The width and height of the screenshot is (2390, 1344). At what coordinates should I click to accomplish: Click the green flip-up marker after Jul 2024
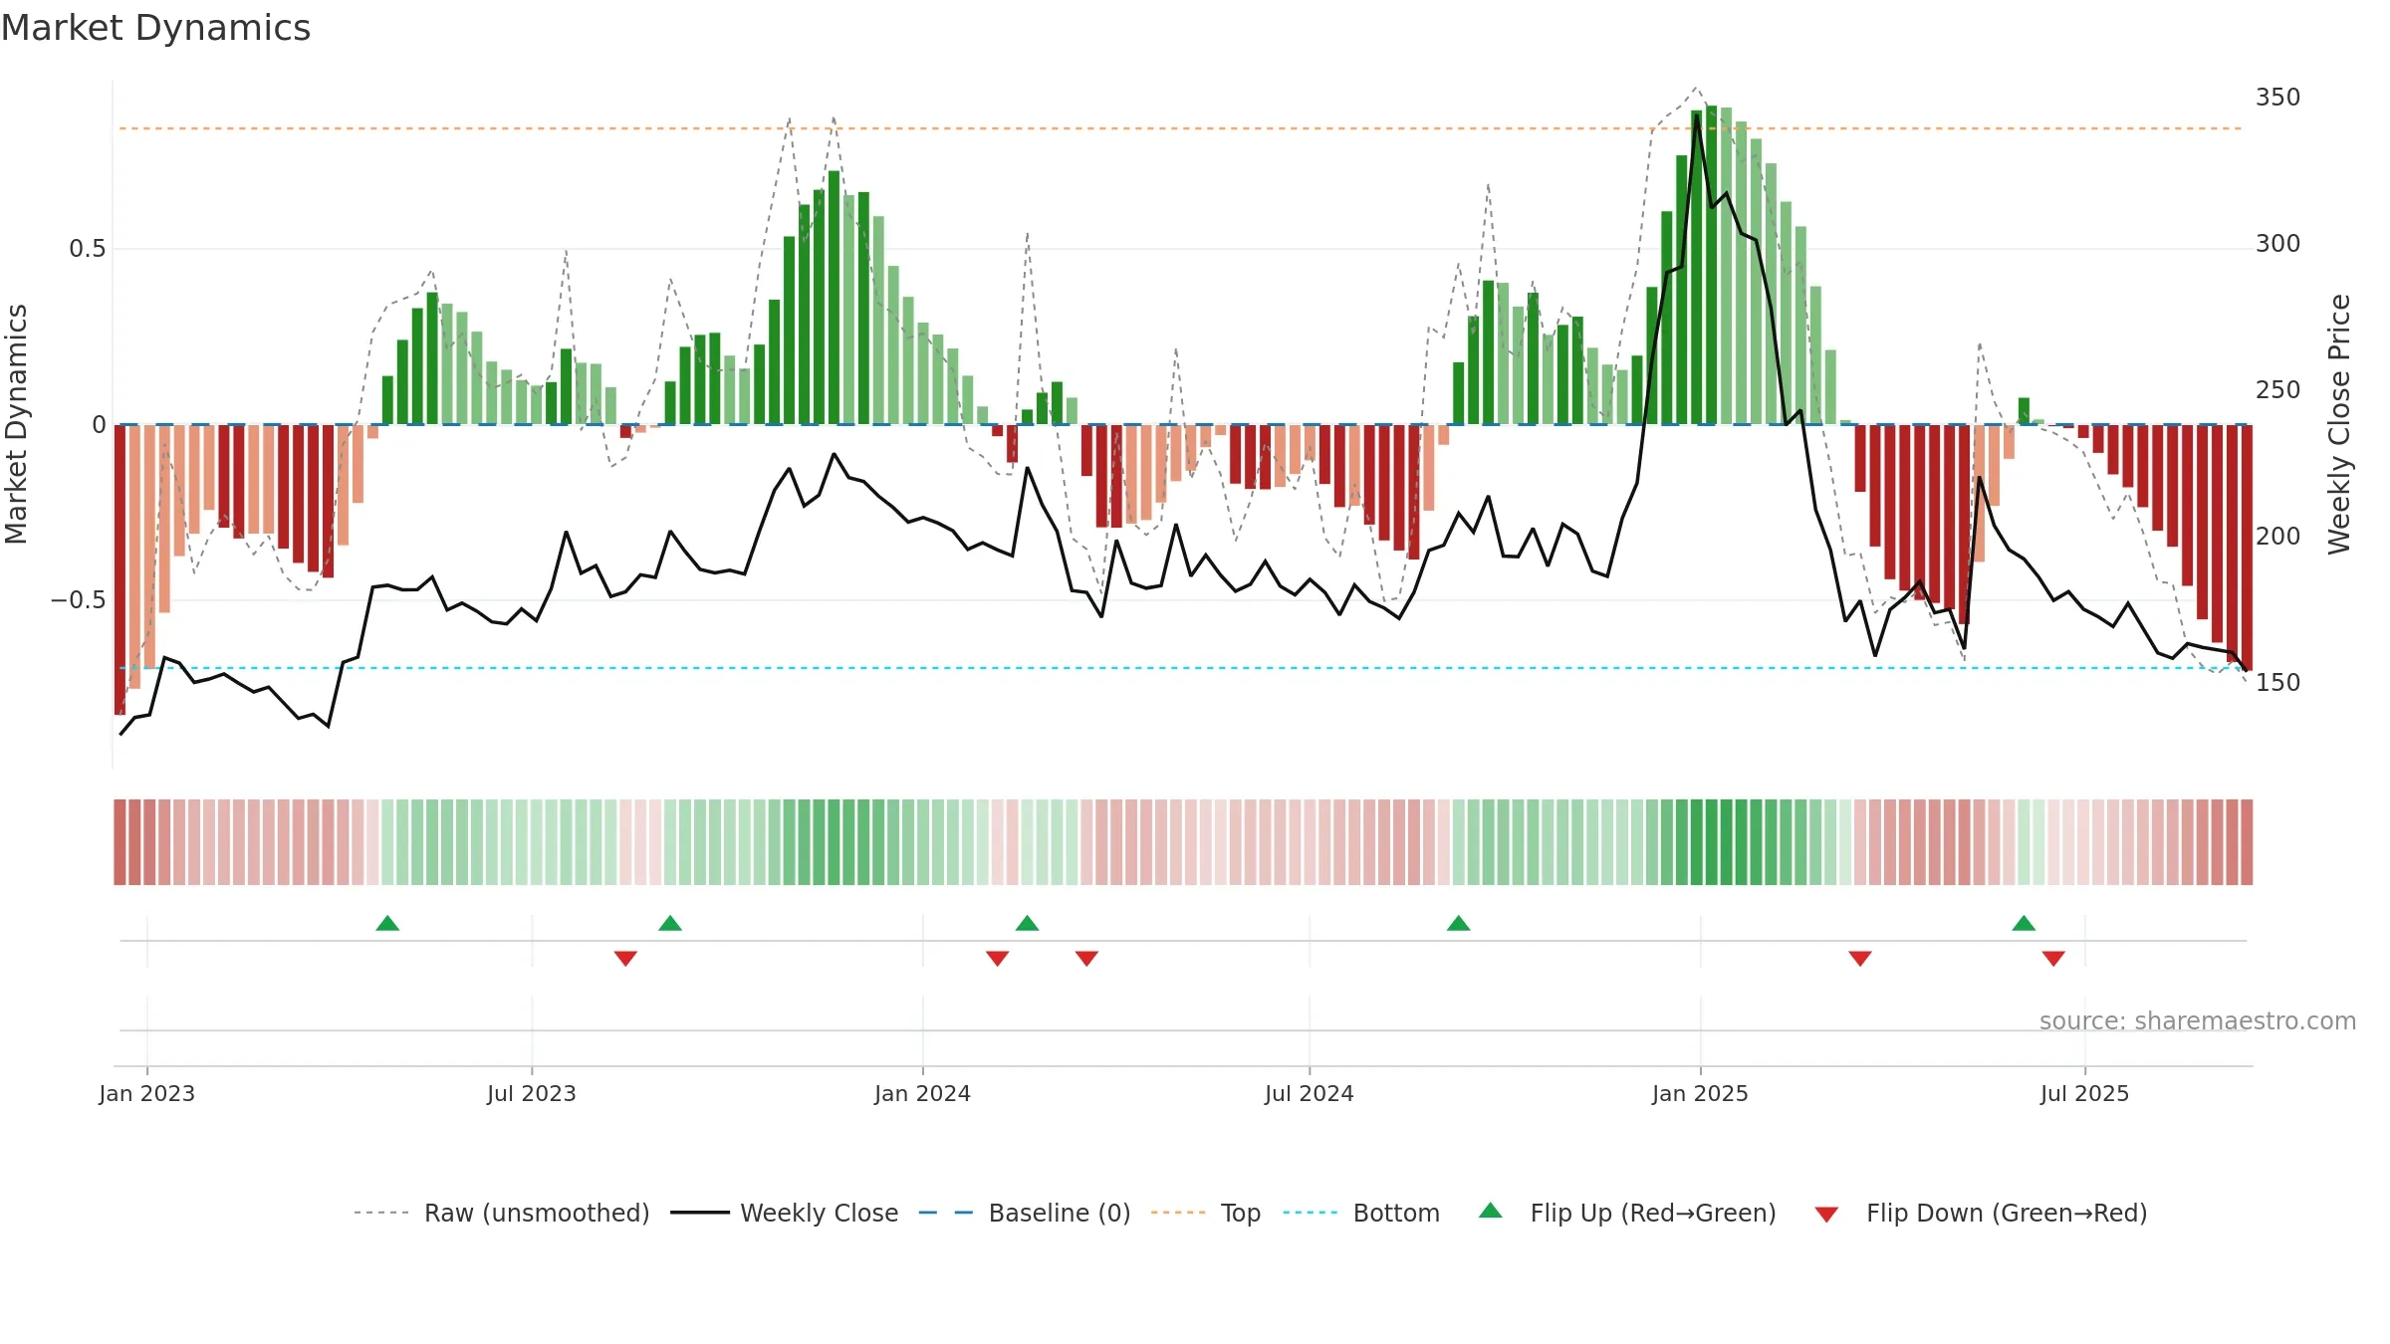(x=1459, y=923)
